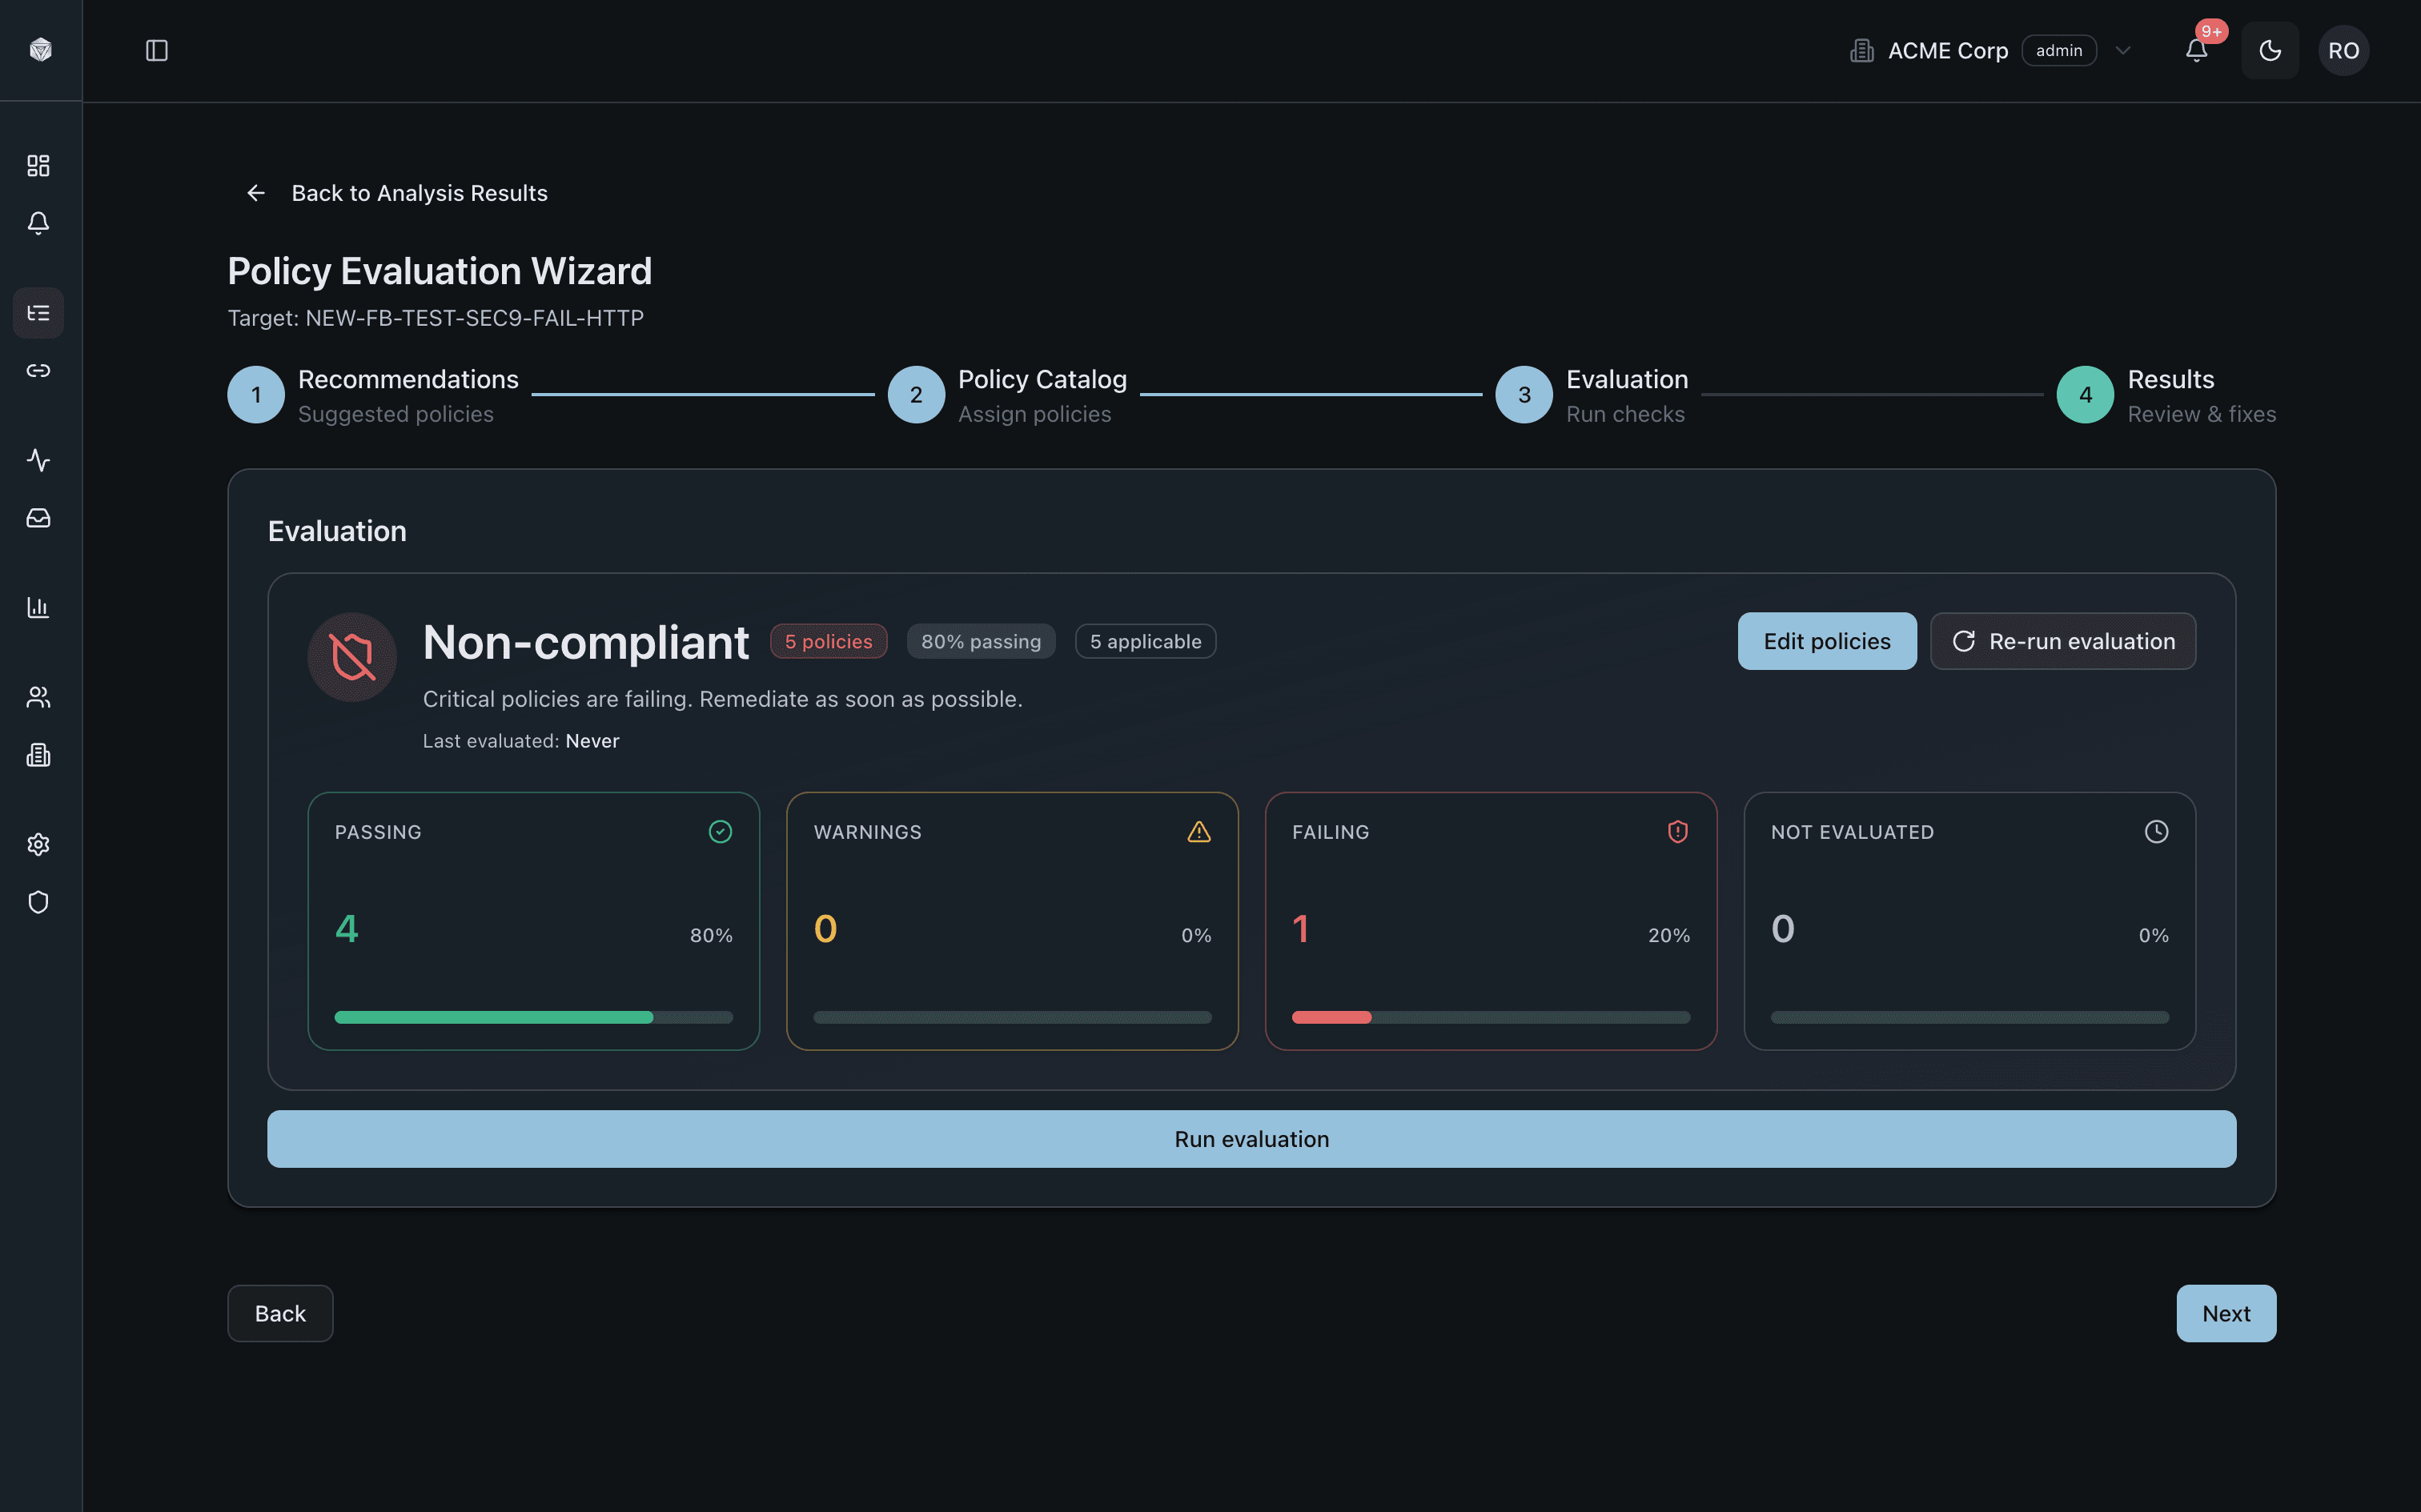Open the security shield section in sidebar
2421x1512 pixels.
(x=38, y=902)
